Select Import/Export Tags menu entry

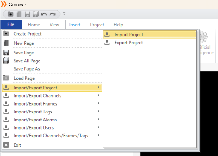[x=52, y=112]
